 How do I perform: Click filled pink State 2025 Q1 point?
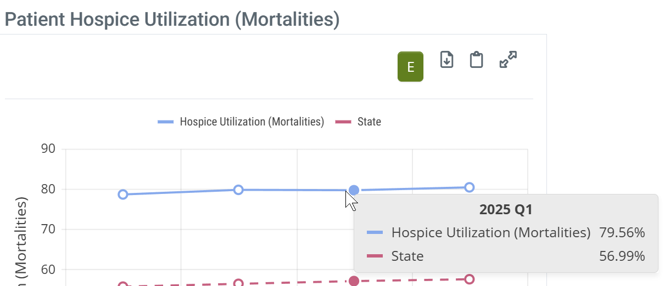point(354,281)
